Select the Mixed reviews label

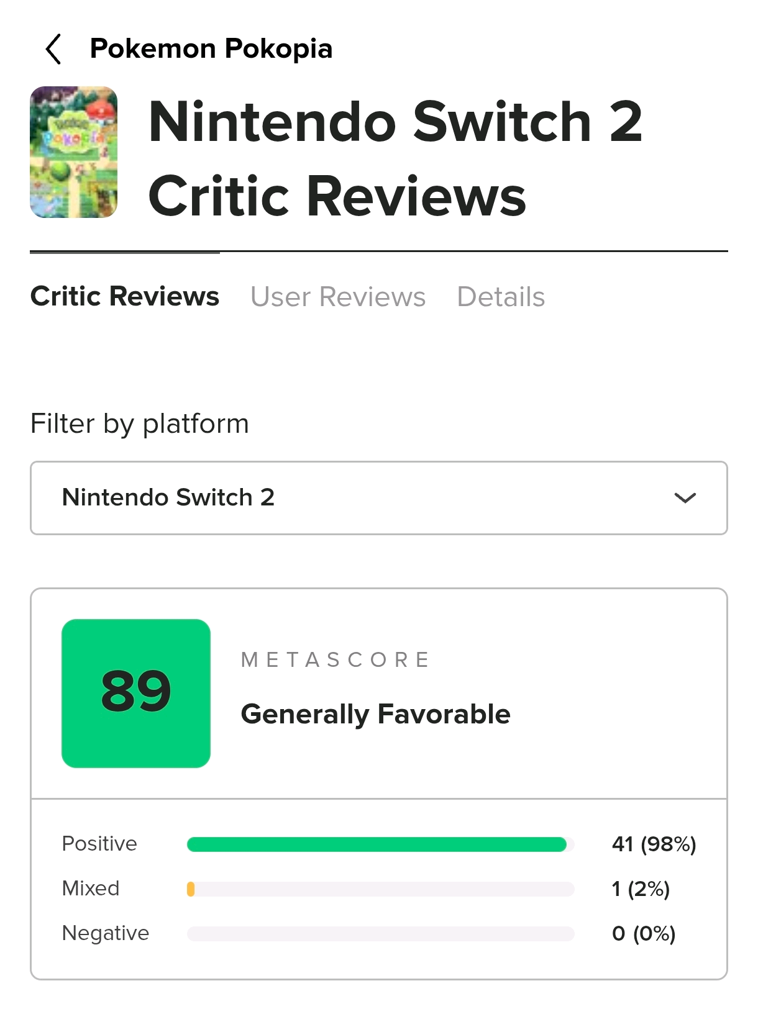pos(91,889)
